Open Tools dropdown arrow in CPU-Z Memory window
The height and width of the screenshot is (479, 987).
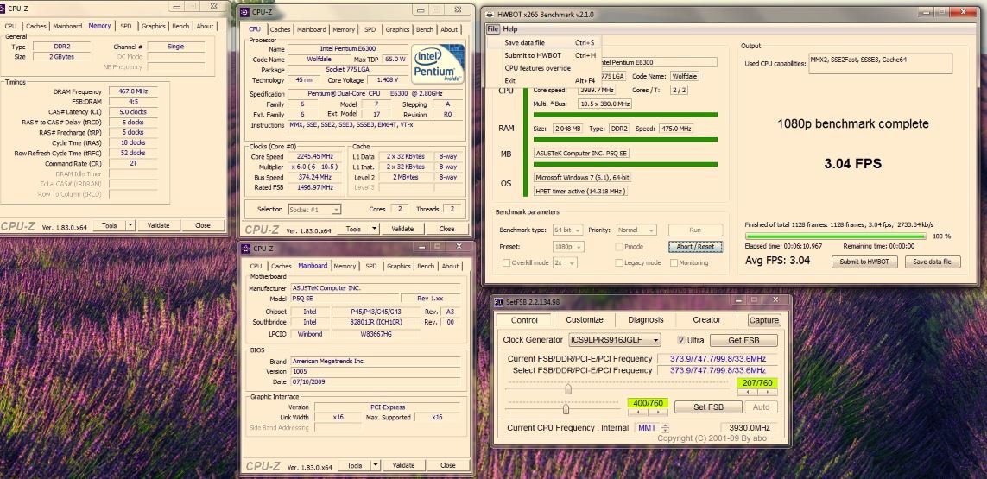click(130, 225)
